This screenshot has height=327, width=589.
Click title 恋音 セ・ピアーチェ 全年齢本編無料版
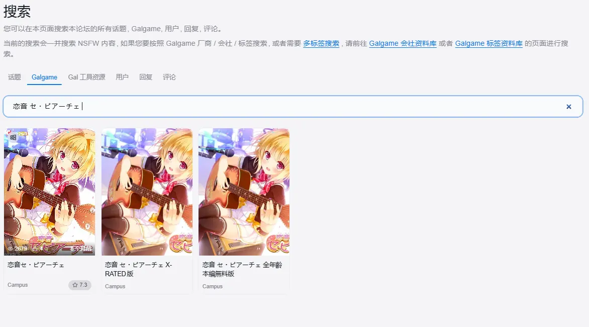242,270
